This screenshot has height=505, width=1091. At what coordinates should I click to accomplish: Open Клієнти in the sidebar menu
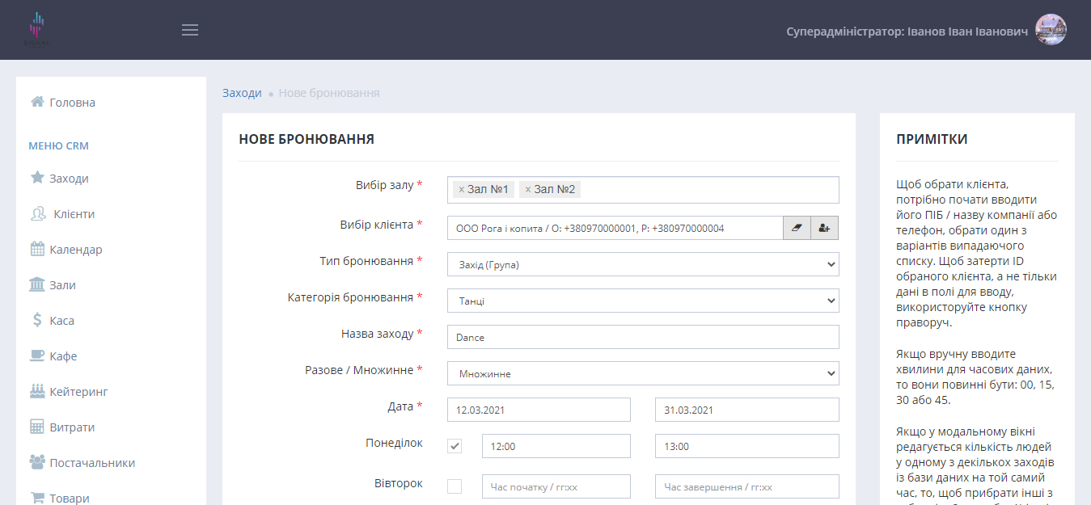coord(74,214)
